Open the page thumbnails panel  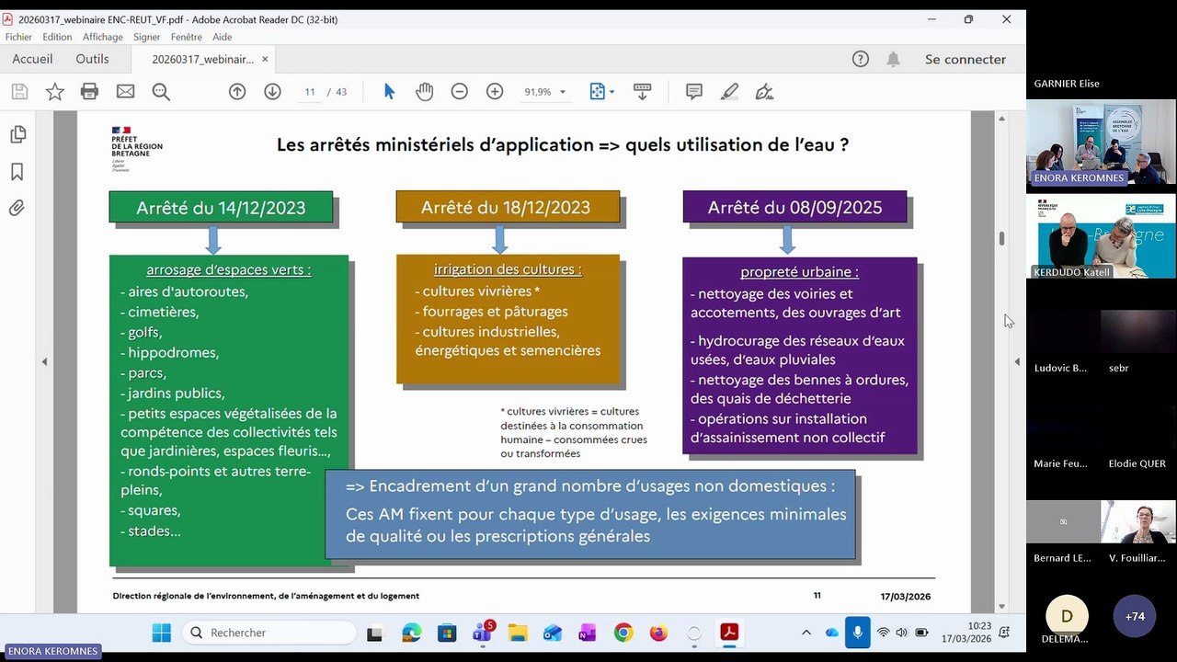(17, 135)
